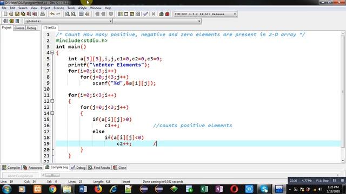Screen dimensions: 346x194
Task: Open the Window menu
Action: pos(96,8)
